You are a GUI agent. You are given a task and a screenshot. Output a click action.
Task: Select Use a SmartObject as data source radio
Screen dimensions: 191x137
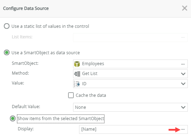[7, 52]
